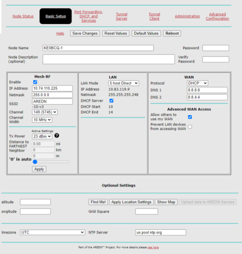
Task: Click the LAN IP Address value 10.83.119.9
Action: [x=119, y=89]
